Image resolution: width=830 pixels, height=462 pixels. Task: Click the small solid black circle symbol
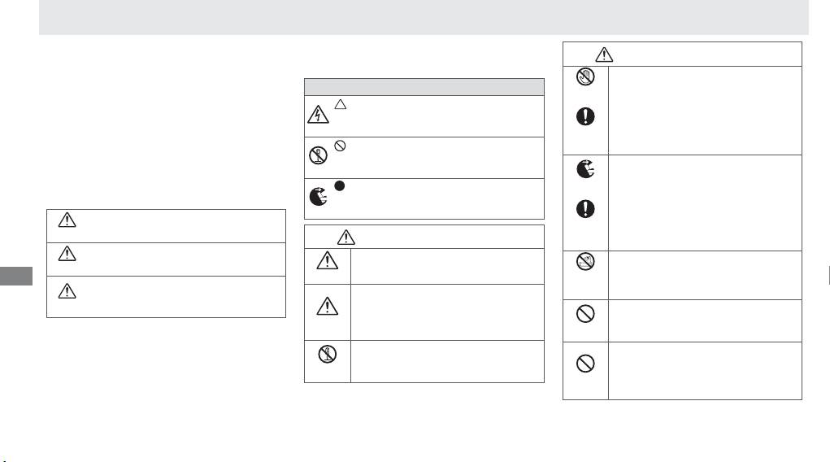[340, 186]
